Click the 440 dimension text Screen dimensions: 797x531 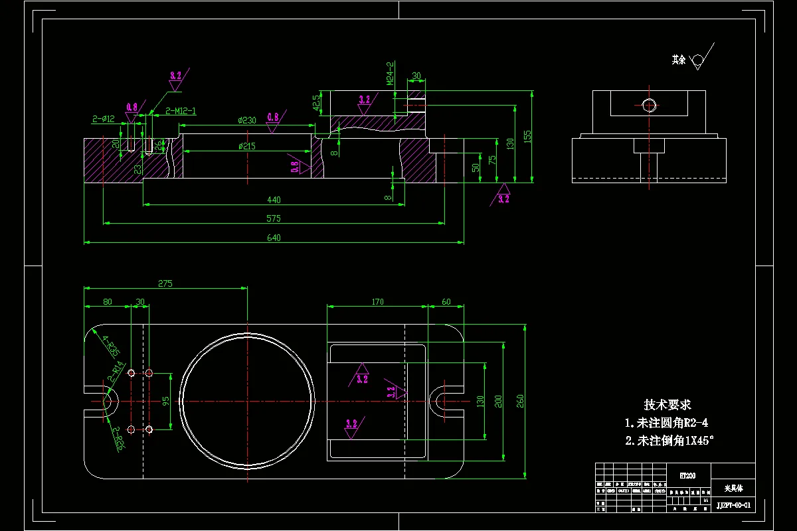coord(274,200)
